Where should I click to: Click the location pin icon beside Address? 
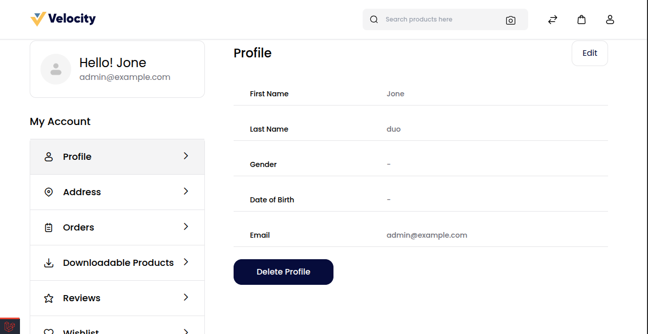tap(48, 192)
